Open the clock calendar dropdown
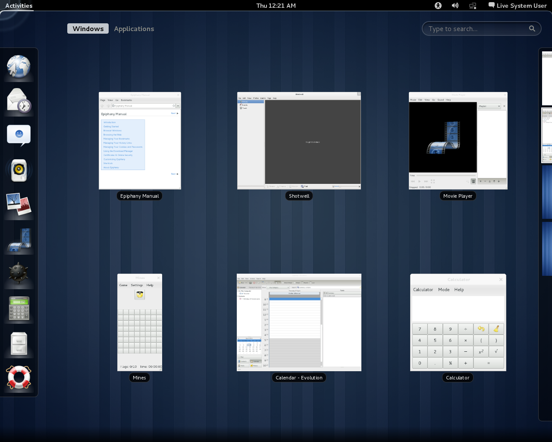Screen dimensions: 552x442 point(276,6)
